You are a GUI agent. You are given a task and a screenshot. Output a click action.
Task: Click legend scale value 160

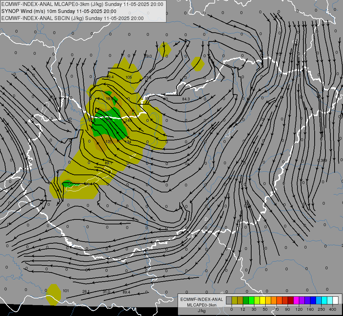click(x=310, y=309)
